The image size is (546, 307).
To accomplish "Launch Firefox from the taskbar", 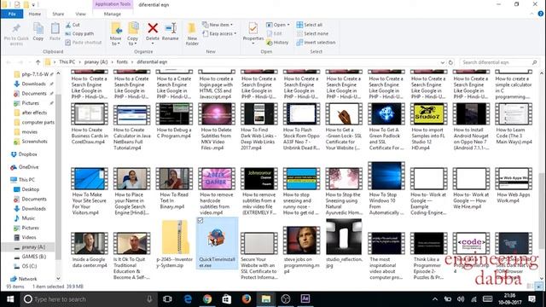I will tap(247, 299).
